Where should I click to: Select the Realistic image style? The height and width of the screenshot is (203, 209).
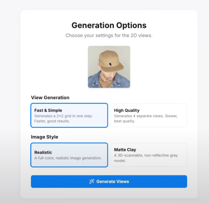point(69,155)
